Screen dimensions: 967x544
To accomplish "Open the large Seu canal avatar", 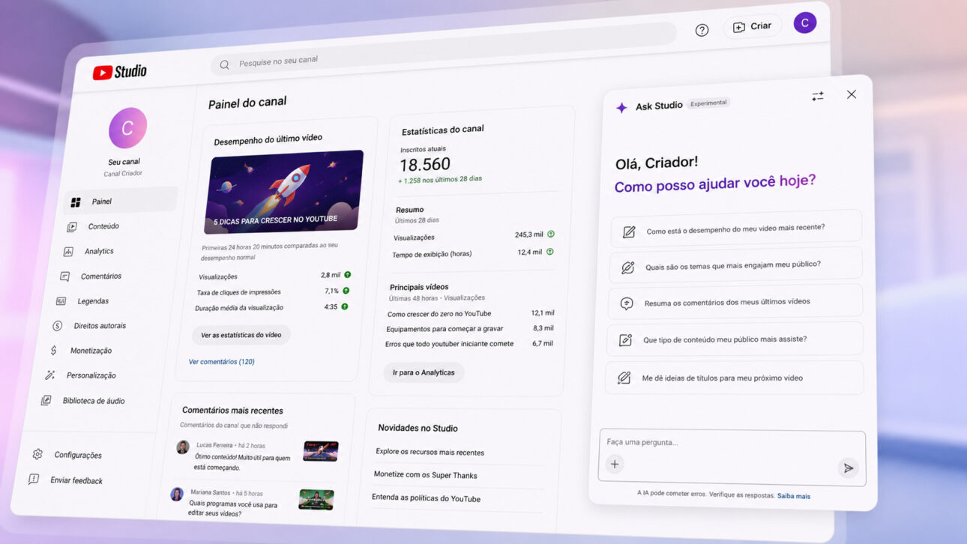I will click(x=127, y=128).
